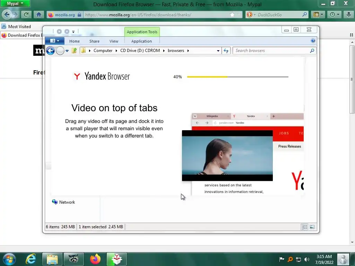Open the address bar history dropdown

pos(218,51)
